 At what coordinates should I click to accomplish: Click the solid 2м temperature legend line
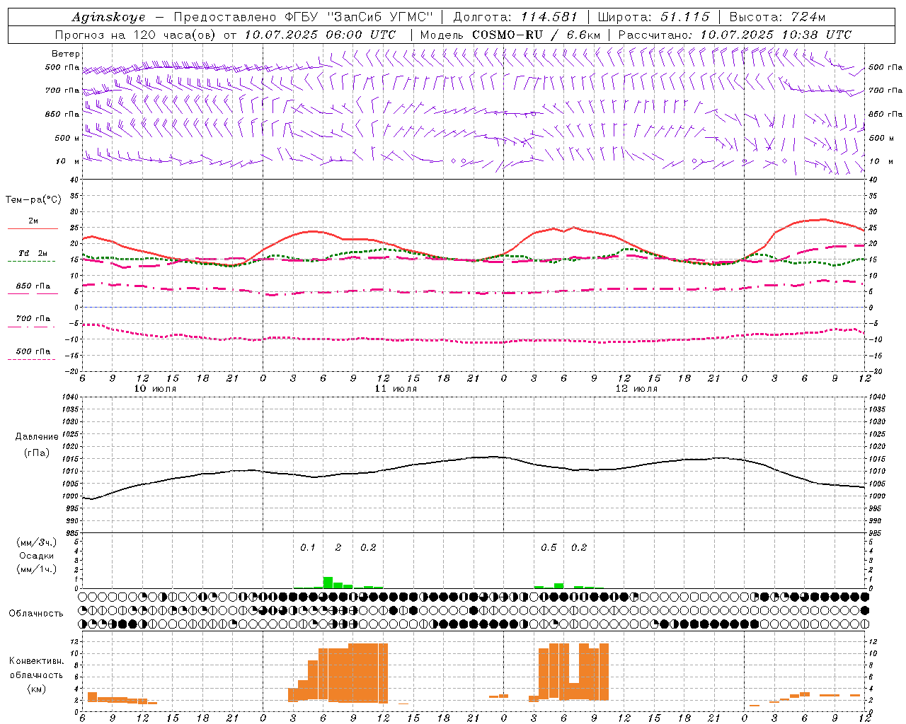33,228
